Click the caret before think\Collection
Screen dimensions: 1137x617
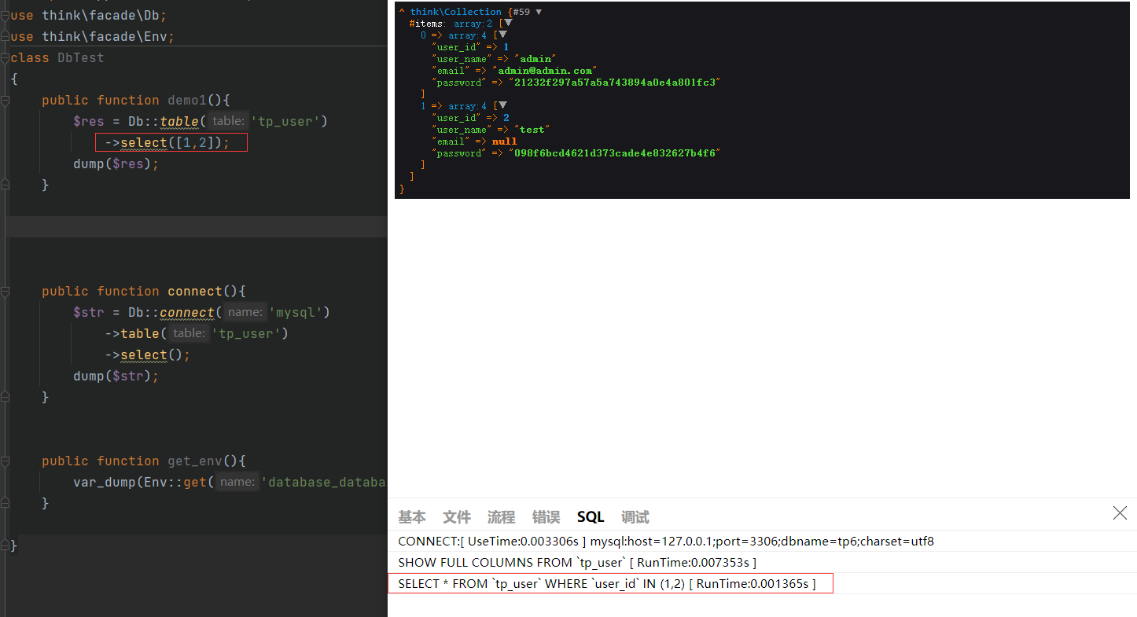coord(402,12)
